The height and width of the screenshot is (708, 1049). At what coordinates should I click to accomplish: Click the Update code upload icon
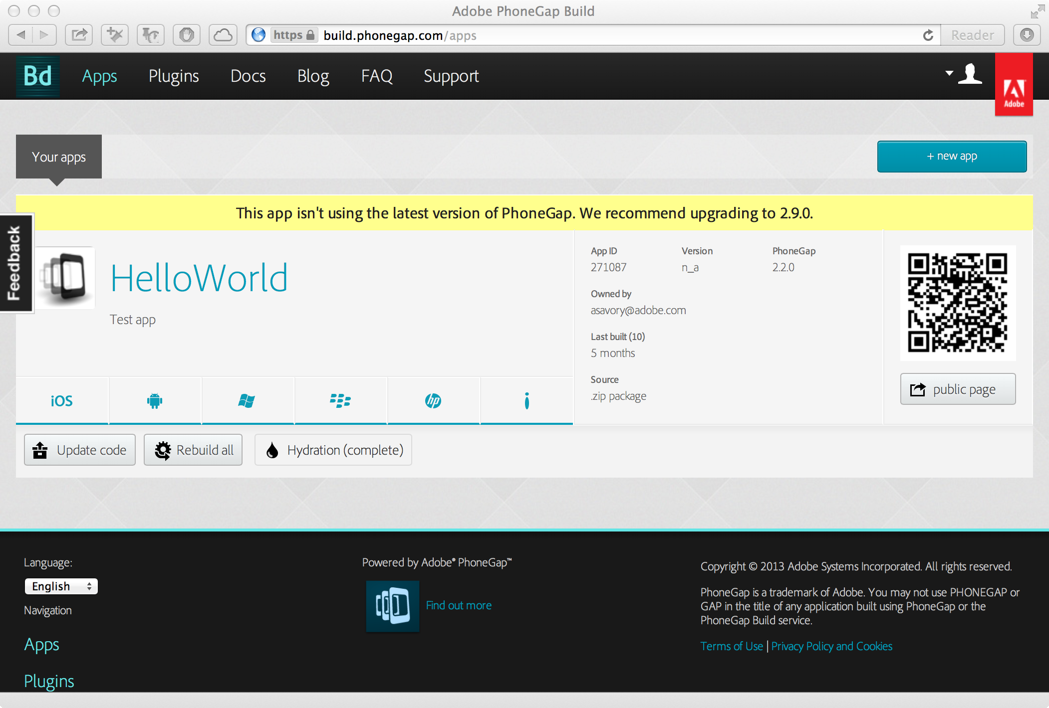click(x=41, y=450)
